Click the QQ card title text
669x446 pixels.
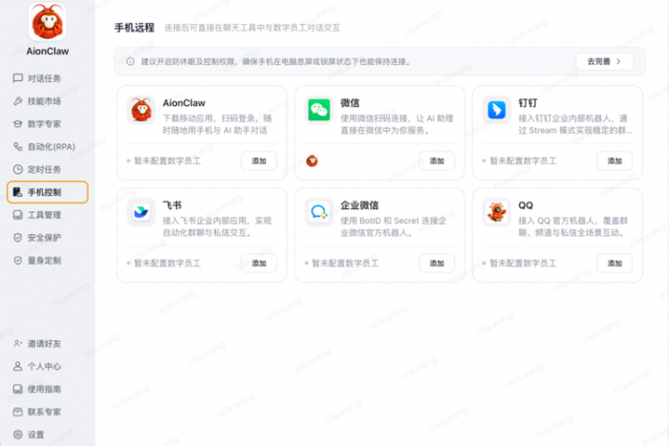[x=526, y=205]
